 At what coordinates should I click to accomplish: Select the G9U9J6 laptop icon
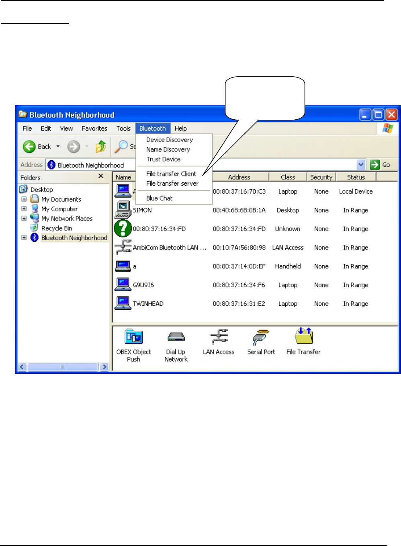tap(123, 284)
